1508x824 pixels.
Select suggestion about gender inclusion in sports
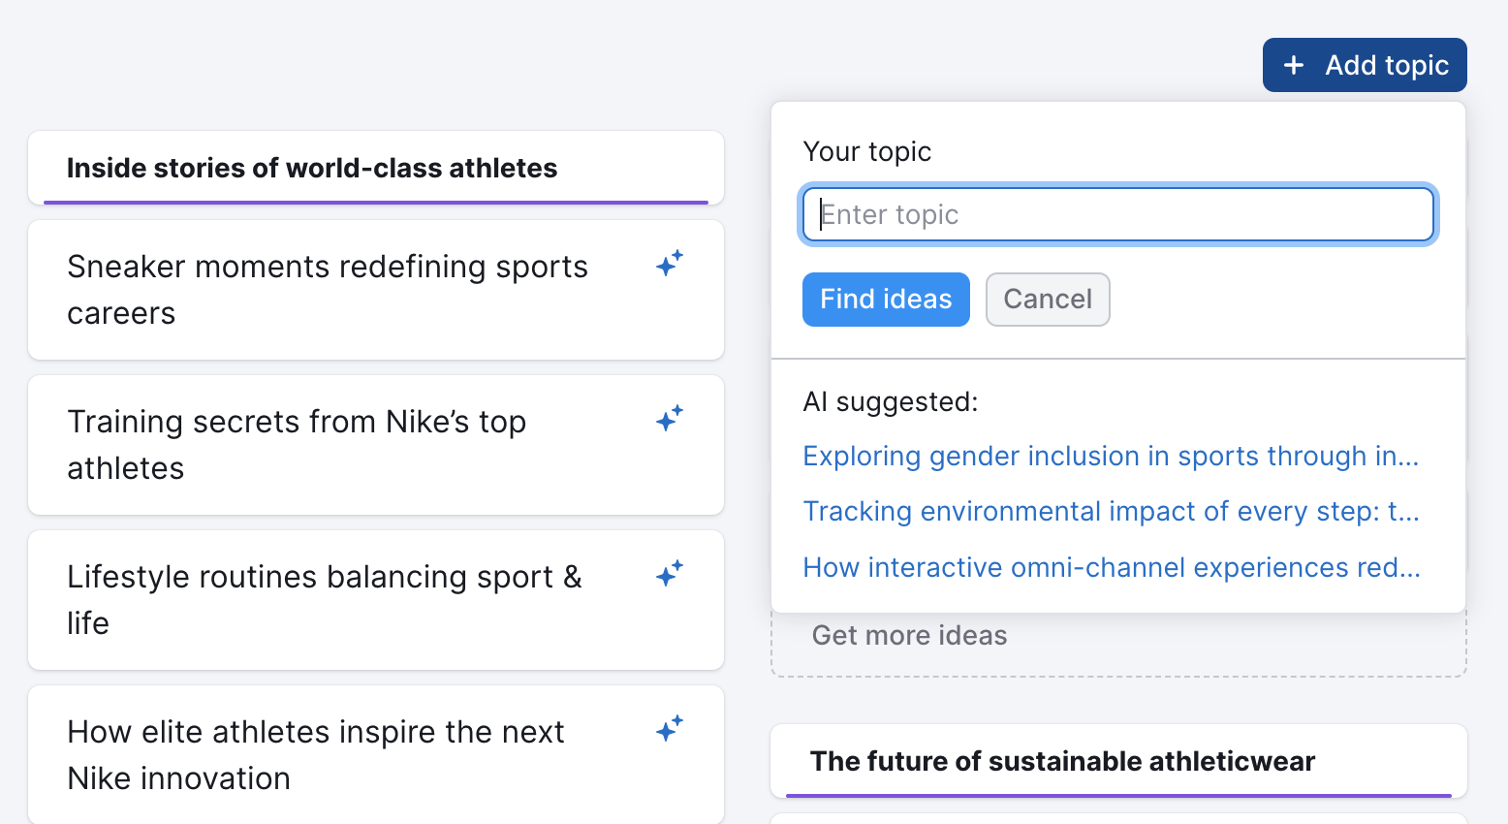pos(1111,456)
